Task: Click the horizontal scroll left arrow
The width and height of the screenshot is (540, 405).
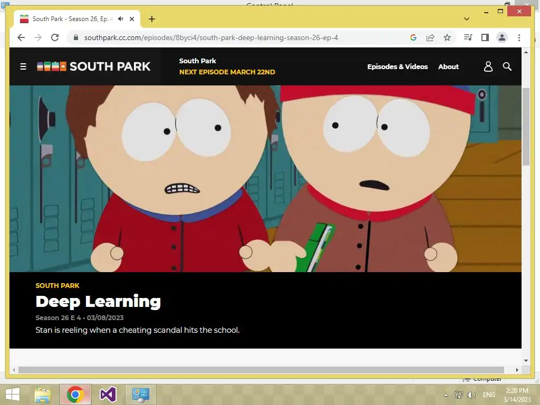Action: 14,370
